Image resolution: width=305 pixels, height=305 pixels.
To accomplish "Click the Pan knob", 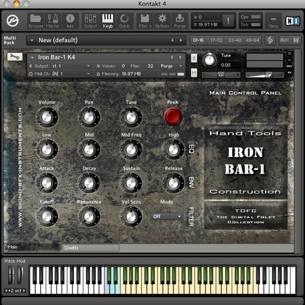I will (x=89, y=117).
